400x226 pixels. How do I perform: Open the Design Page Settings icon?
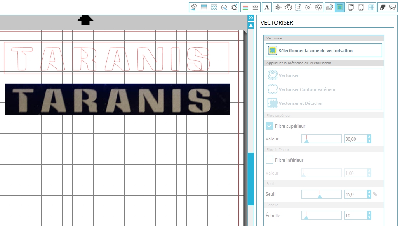(x=351, y=7)
